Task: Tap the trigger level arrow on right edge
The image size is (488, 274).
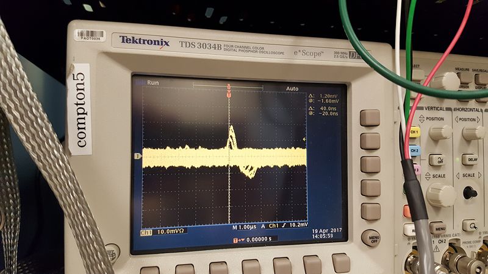Action: (x=304, y=139)
